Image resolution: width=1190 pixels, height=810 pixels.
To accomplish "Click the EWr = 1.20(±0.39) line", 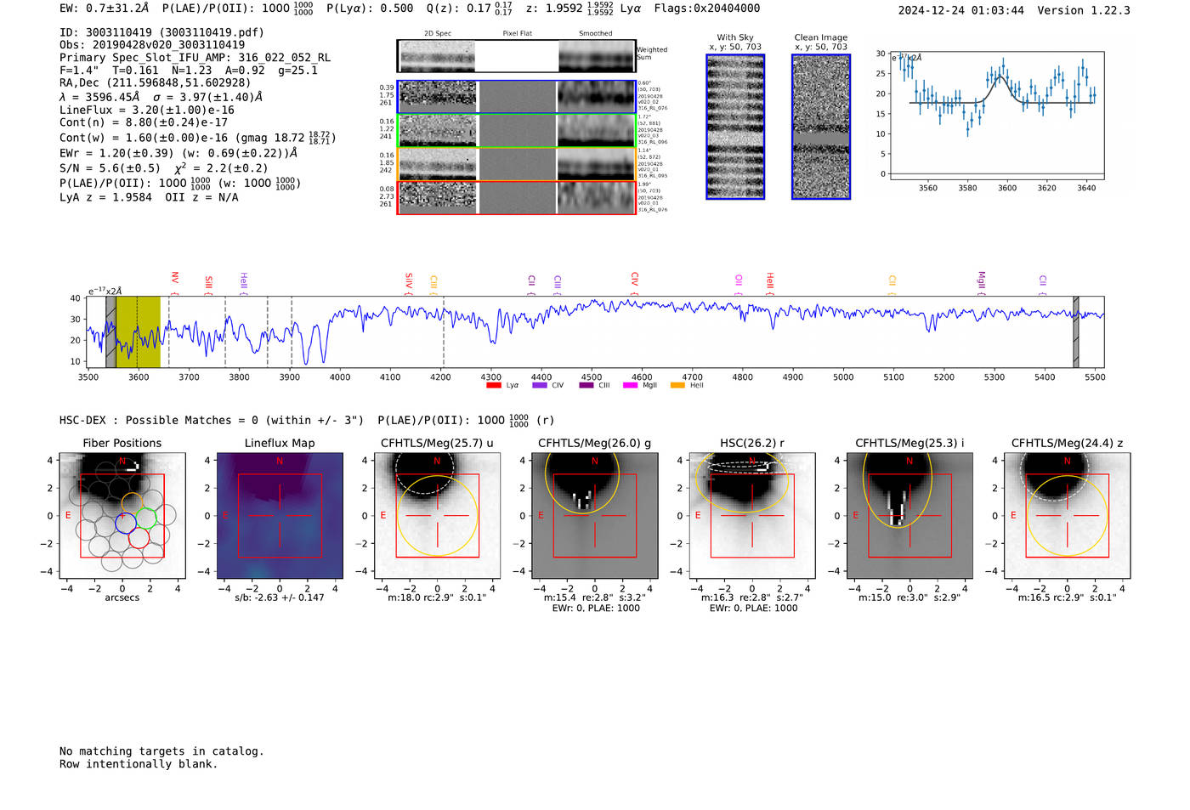I will (x=178, y=154).
